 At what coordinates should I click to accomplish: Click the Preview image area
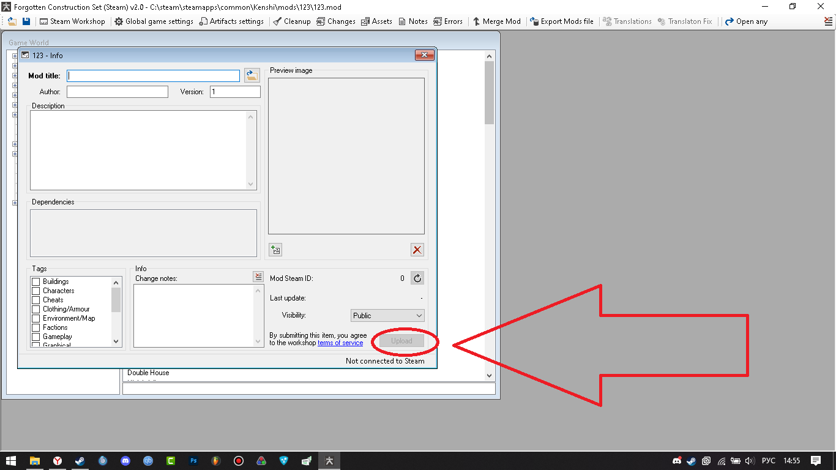click(x=346, y=156)
